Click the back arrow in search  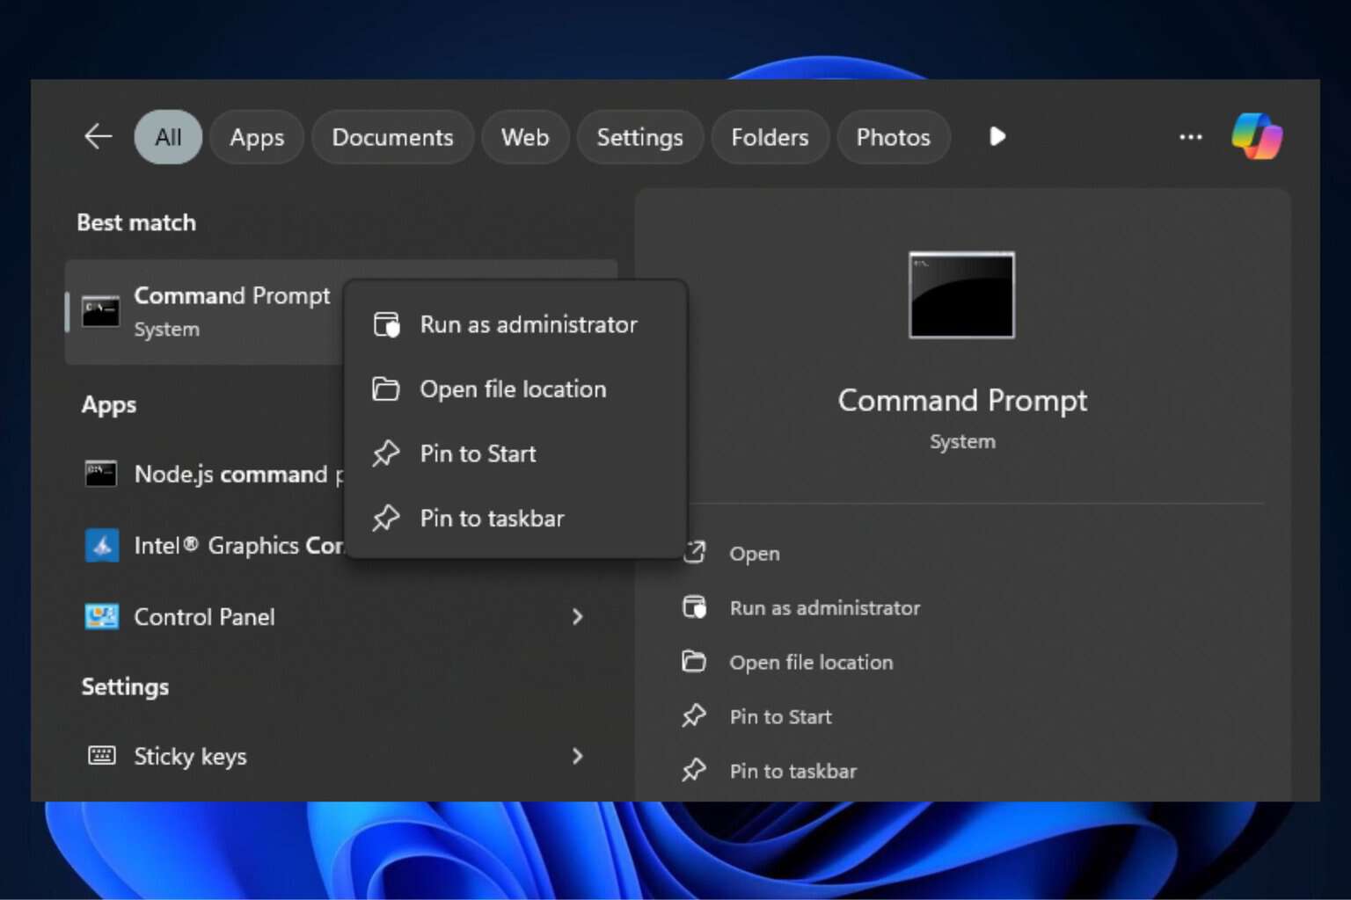[98, 136]
